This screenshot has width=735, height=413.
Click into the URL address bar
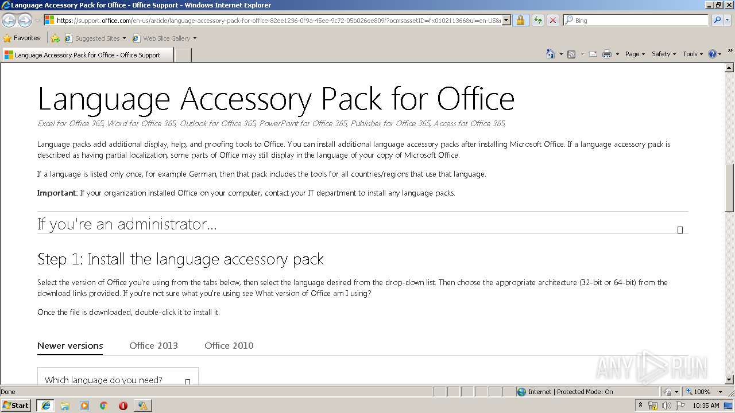point(278,20)
